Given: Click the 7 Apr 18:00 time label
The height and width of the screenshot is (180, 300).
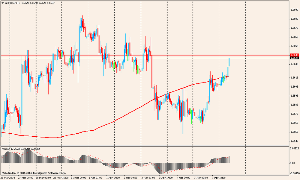Looking at the screenshot, I should point(219,178).
